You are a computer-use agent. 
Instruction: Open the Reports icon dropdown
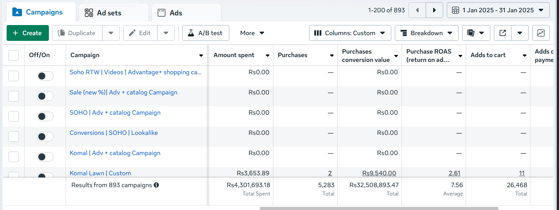point(476,33)
